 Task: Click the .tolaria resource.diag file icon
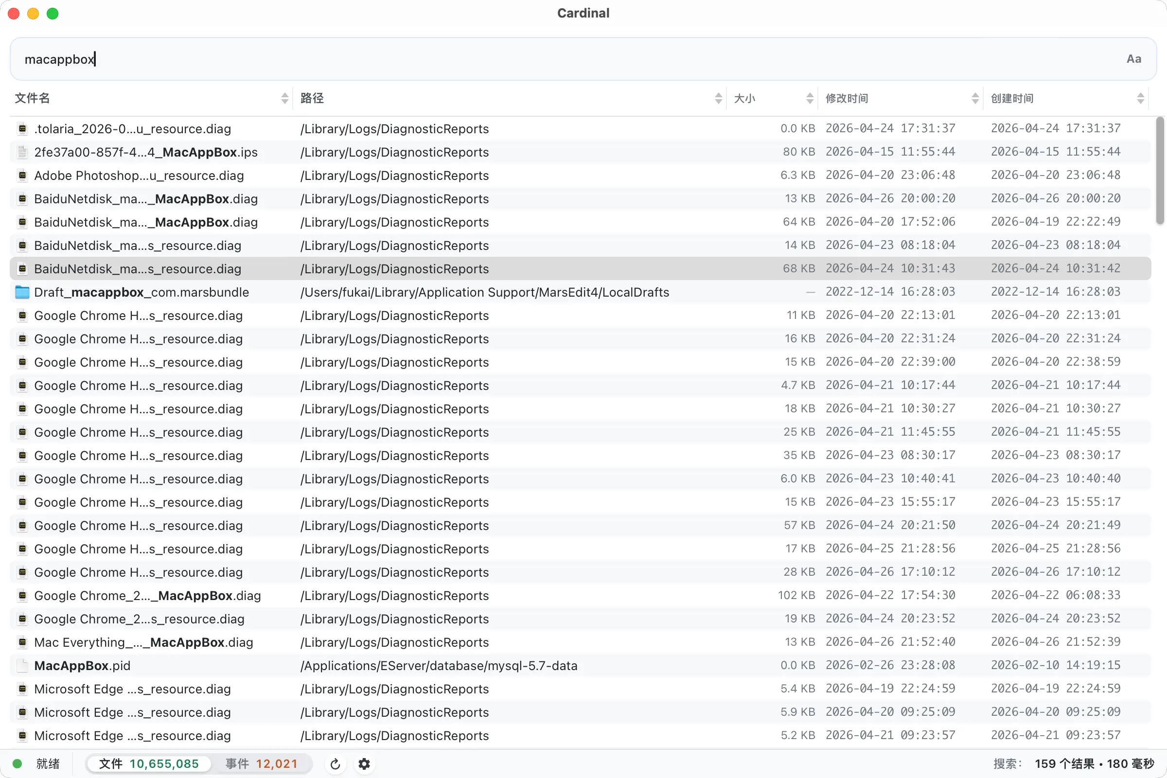click(22, 129)
